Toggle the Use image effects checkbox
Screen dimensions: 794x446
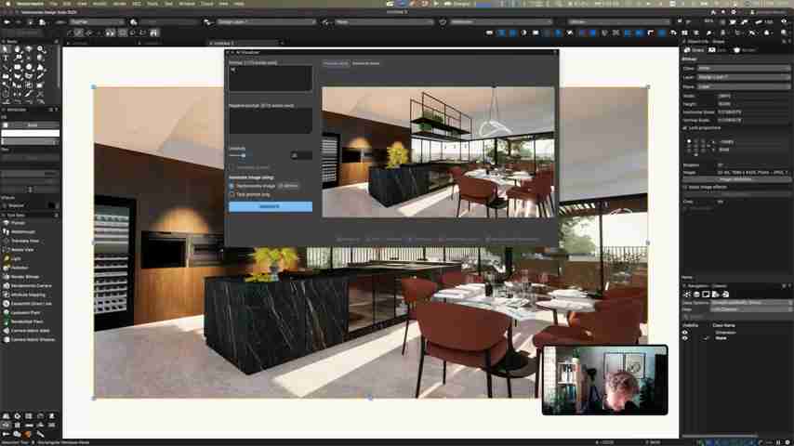(685, 188)
